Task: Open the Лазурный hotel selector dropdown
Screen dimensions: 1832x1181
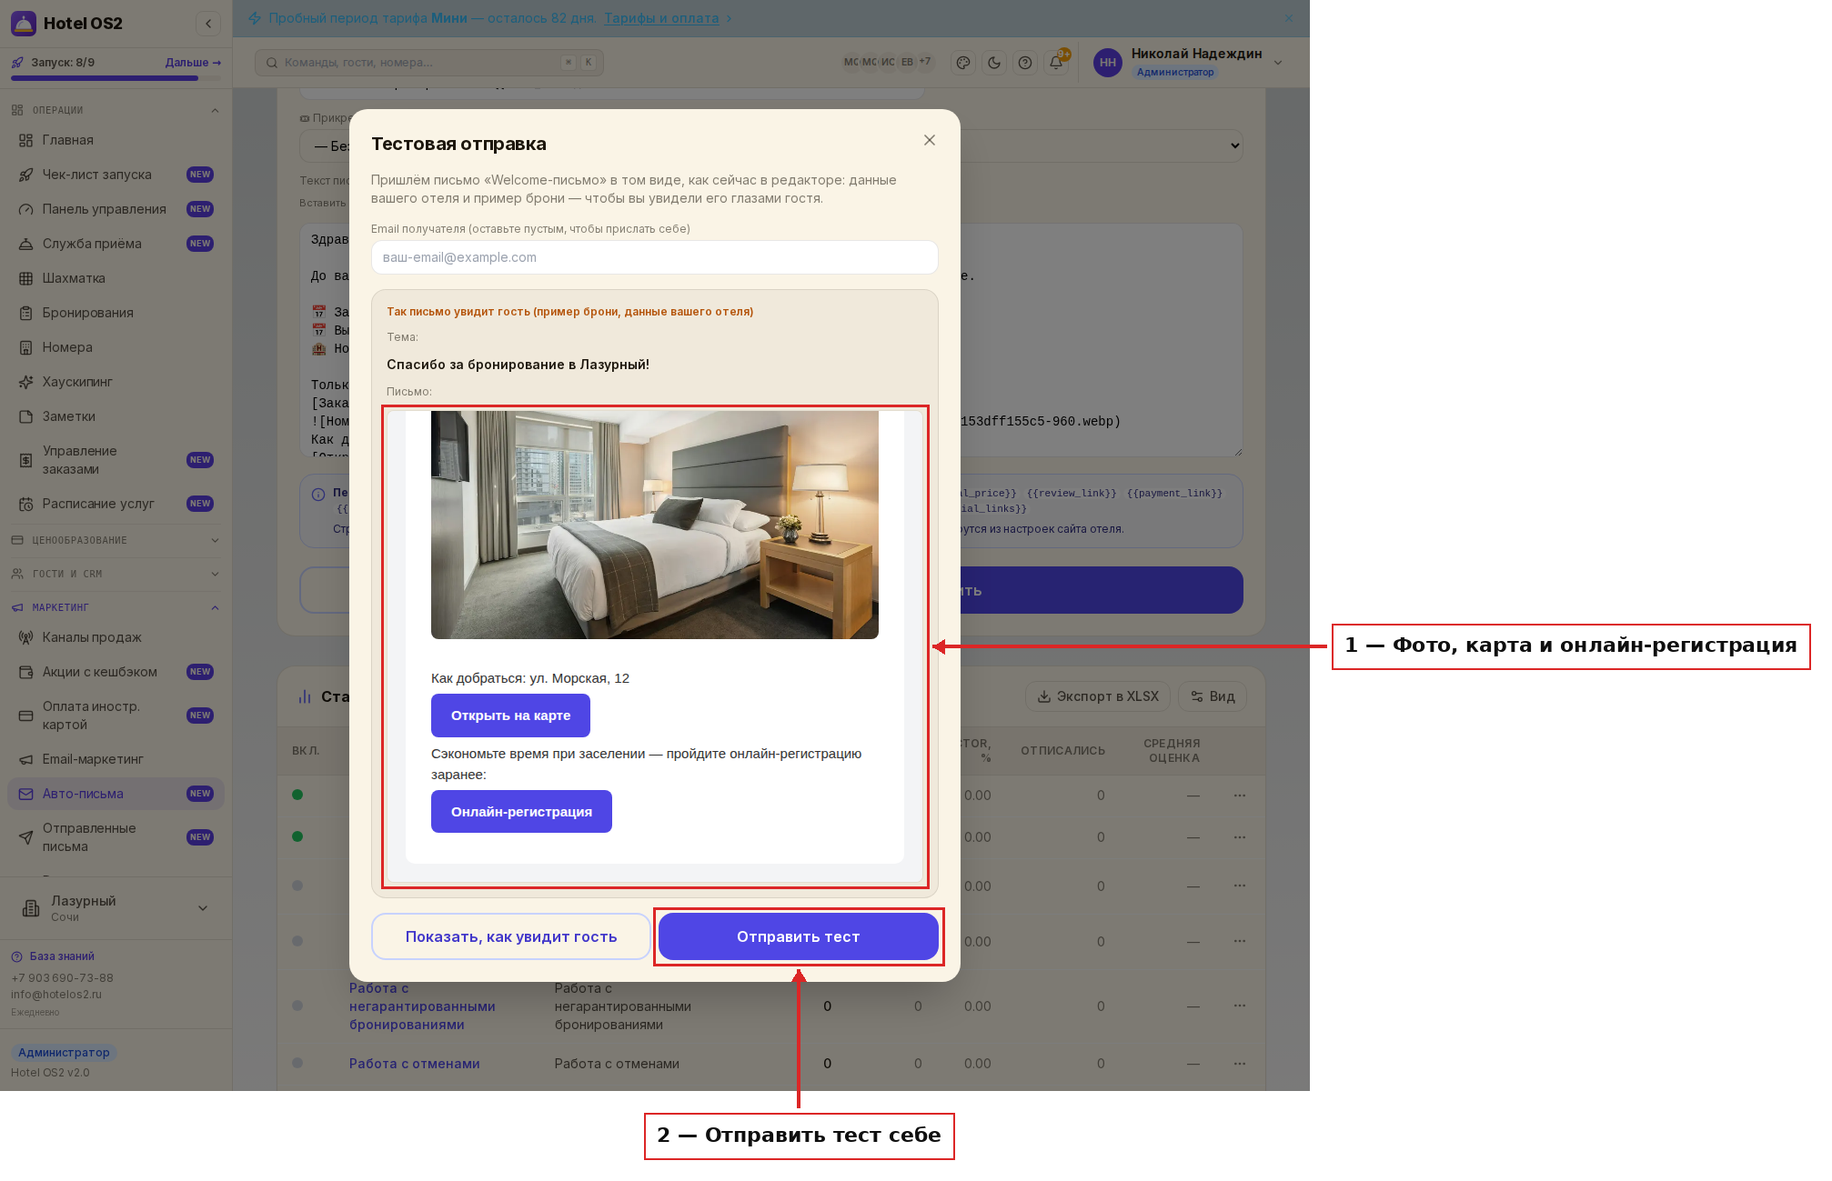Action: click(x=116, y=908)
